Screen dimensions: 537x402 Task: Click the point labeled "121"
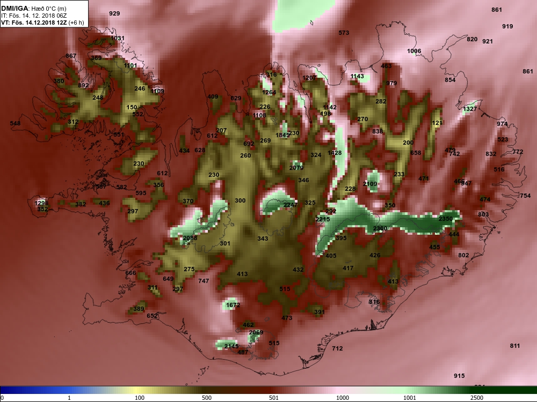(437, 123)
